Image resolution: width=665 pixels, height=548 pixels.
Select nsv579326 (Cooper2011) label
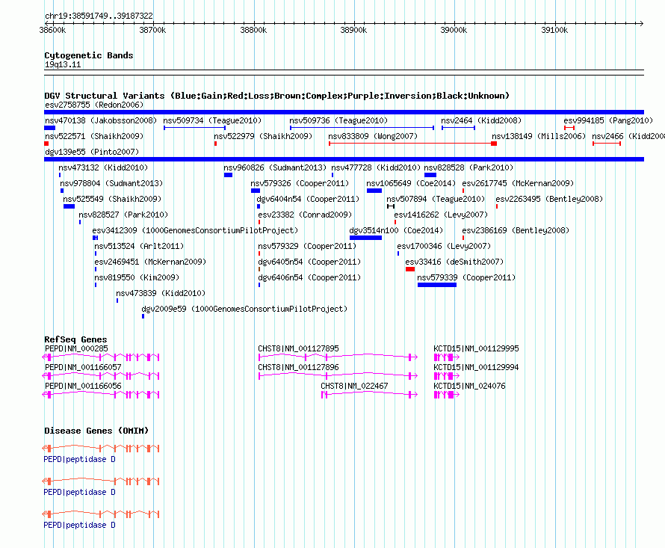coord(300,183)
